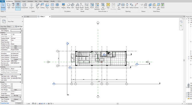
Task: Open the work plane Viewer
Action: point(162,6)
